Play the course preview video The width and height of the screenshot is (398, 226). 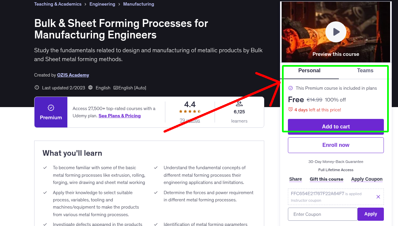(336, 32)
